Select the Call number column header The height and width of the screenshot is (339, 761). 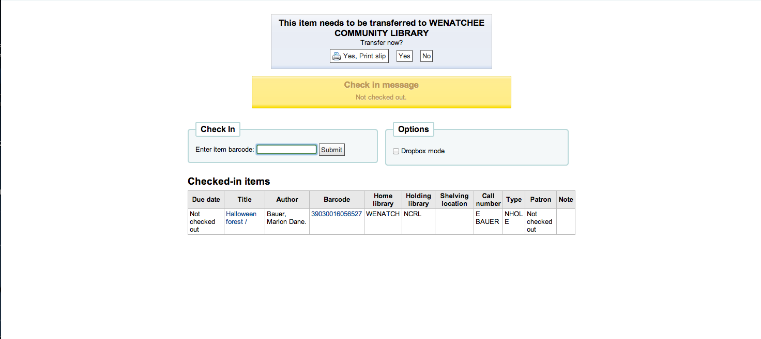pyautogui.click(x=488, y=200)
